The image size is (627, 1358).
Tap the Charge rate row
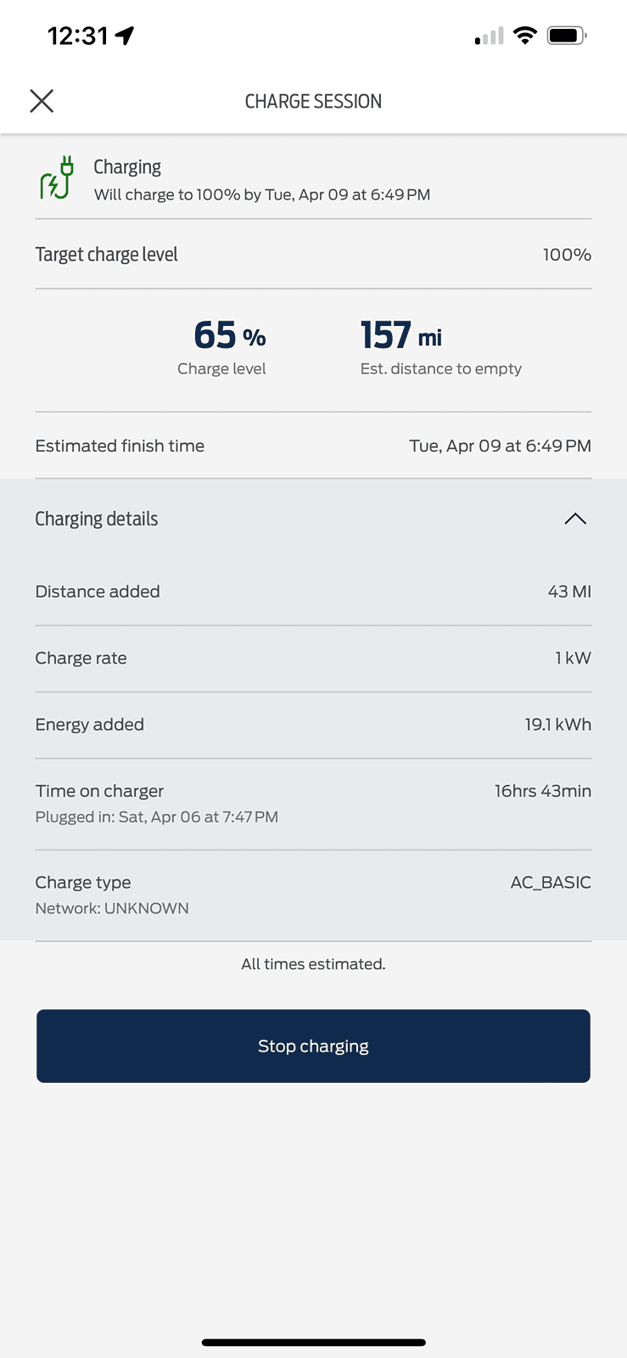(x=313, y=658)
